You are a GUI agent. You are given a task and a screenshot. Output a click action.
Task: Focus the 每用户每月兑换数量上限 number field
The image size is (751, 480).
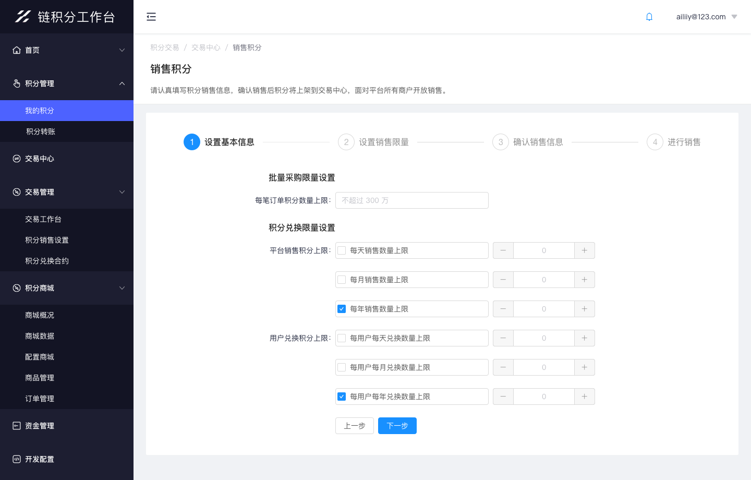pyautogui.click(x=544, y=367)
